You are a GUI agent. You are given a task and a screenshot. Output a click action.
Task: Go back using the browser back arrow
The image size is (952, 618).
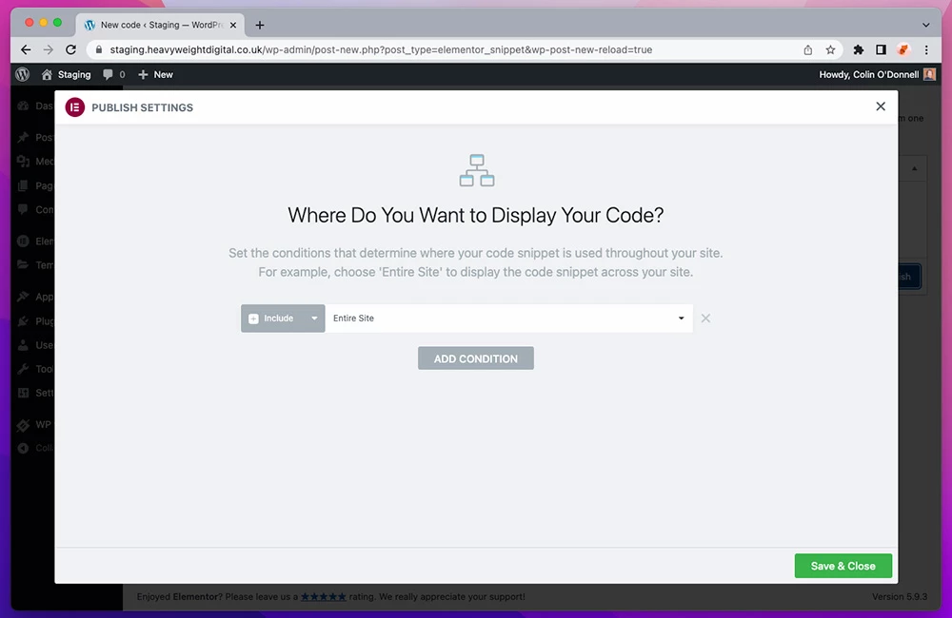tap(26, 49)
